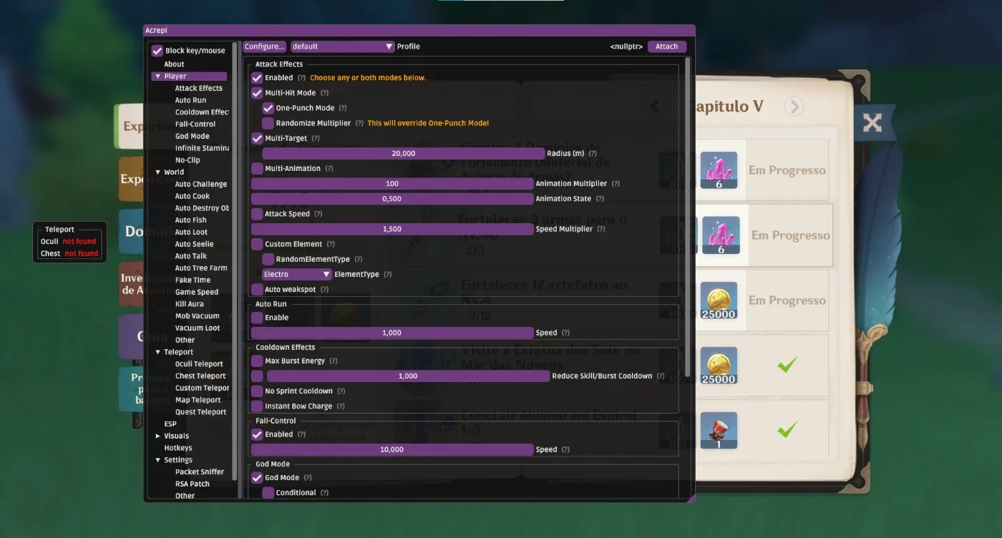Collapse the Teleport tree section
The image size is (1002, 538).
(x=157, y=352)
